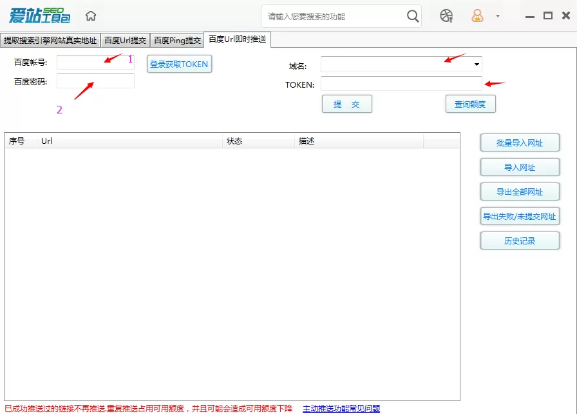Sort by the Url column header
Viewport: 577px width, 414px height.
coord(129,141)
